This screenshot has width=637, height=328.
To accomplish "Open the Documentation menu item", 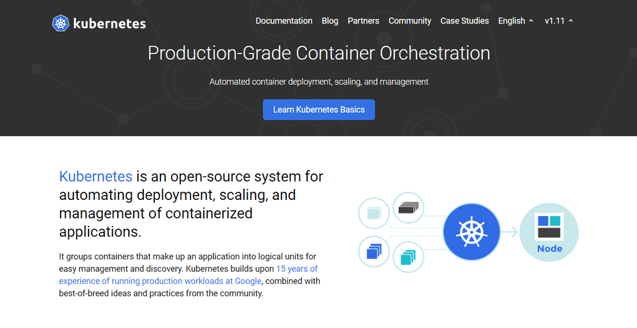I will click(x=284, y=21).
